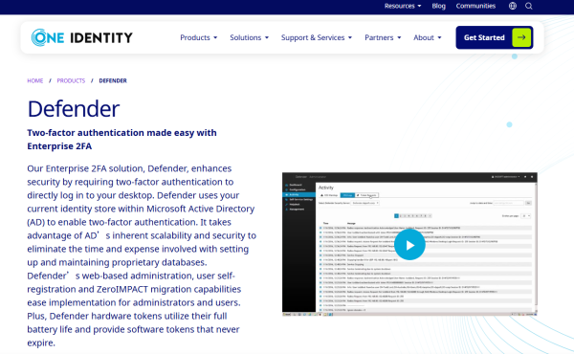Go to the Blog link
The height and width of the screenshot is (354, 574).
438,6
